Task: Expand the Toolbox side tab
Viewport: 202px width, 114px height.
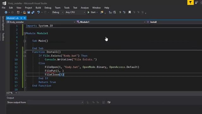Action: click(3, 37)
